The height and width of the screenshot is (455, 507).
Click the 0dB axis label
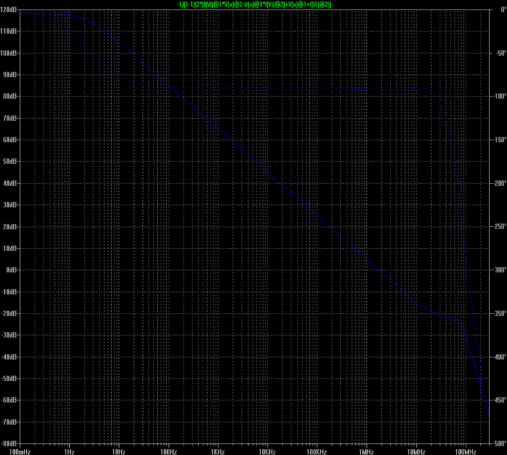[12, 270]
